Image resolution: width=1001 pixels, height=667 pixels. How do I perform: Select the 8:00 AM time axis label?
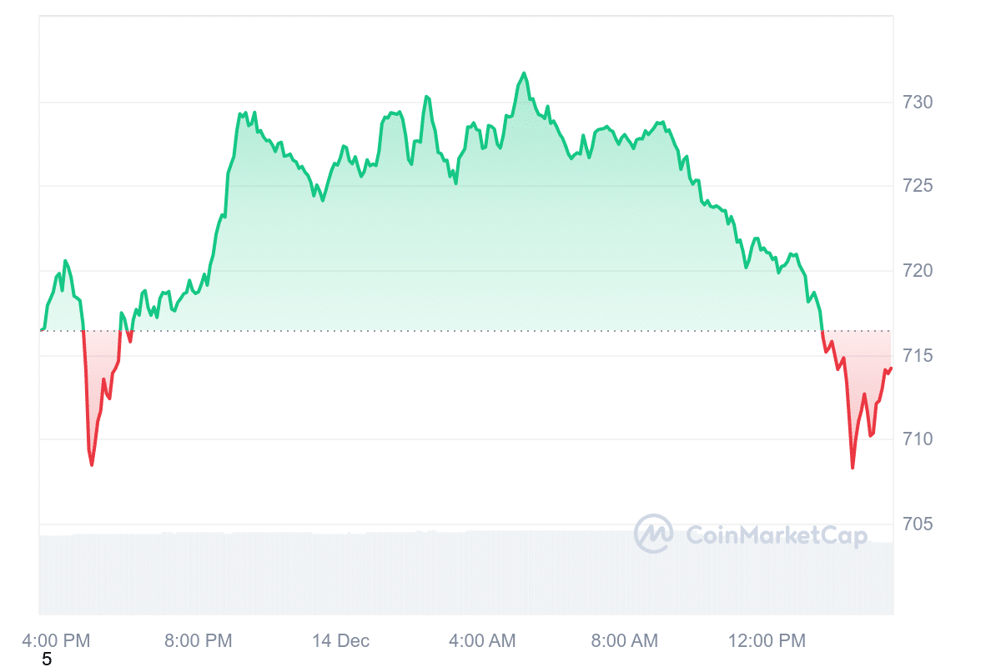(624, 641)
